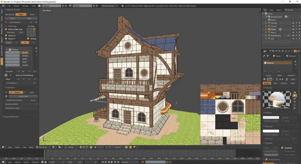Switch to the Wire material type tab
Image resolution: width=301 pixels, height=164 pixels.
click(275, 83)
